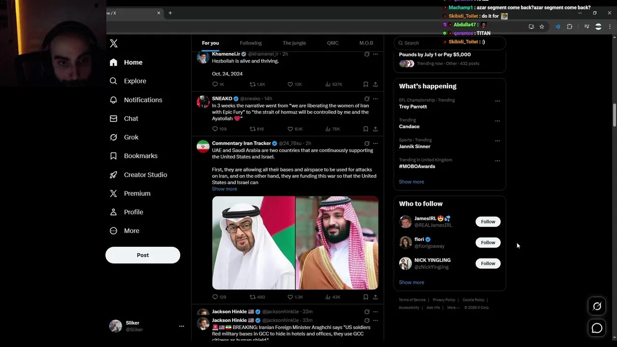Open more options for #MOBOAwards trend
This screenshot has height=347, width=617.
tap(497, 161)
